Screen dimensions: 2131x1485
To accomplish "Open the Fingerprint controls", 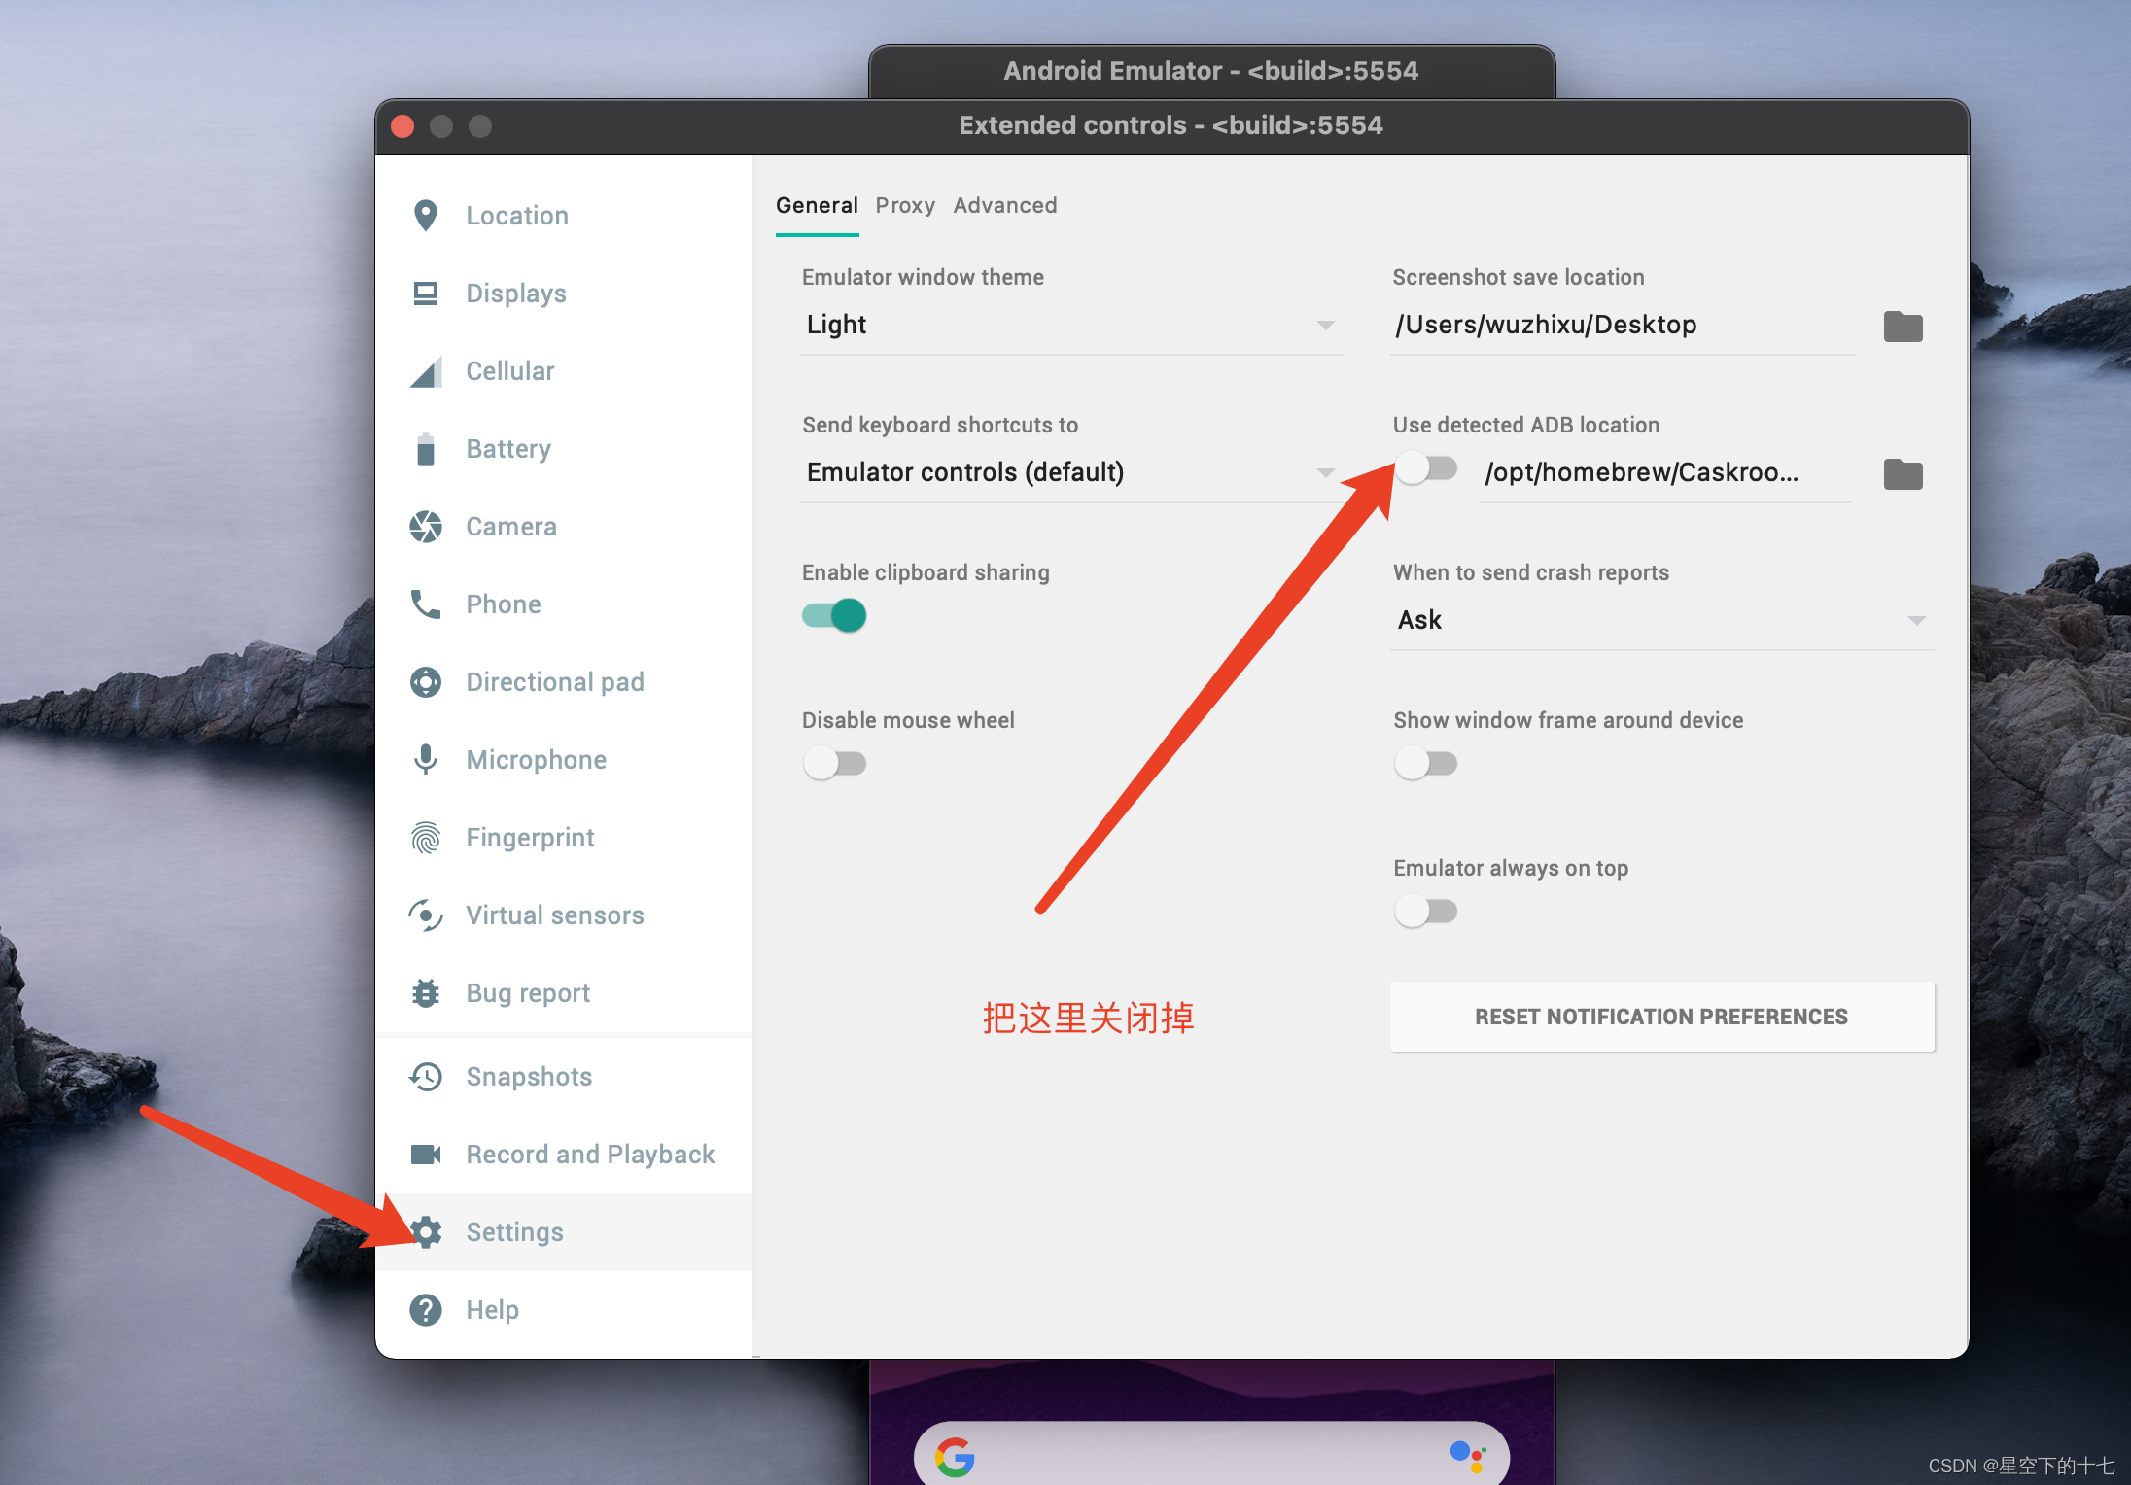I will [425, 837].
